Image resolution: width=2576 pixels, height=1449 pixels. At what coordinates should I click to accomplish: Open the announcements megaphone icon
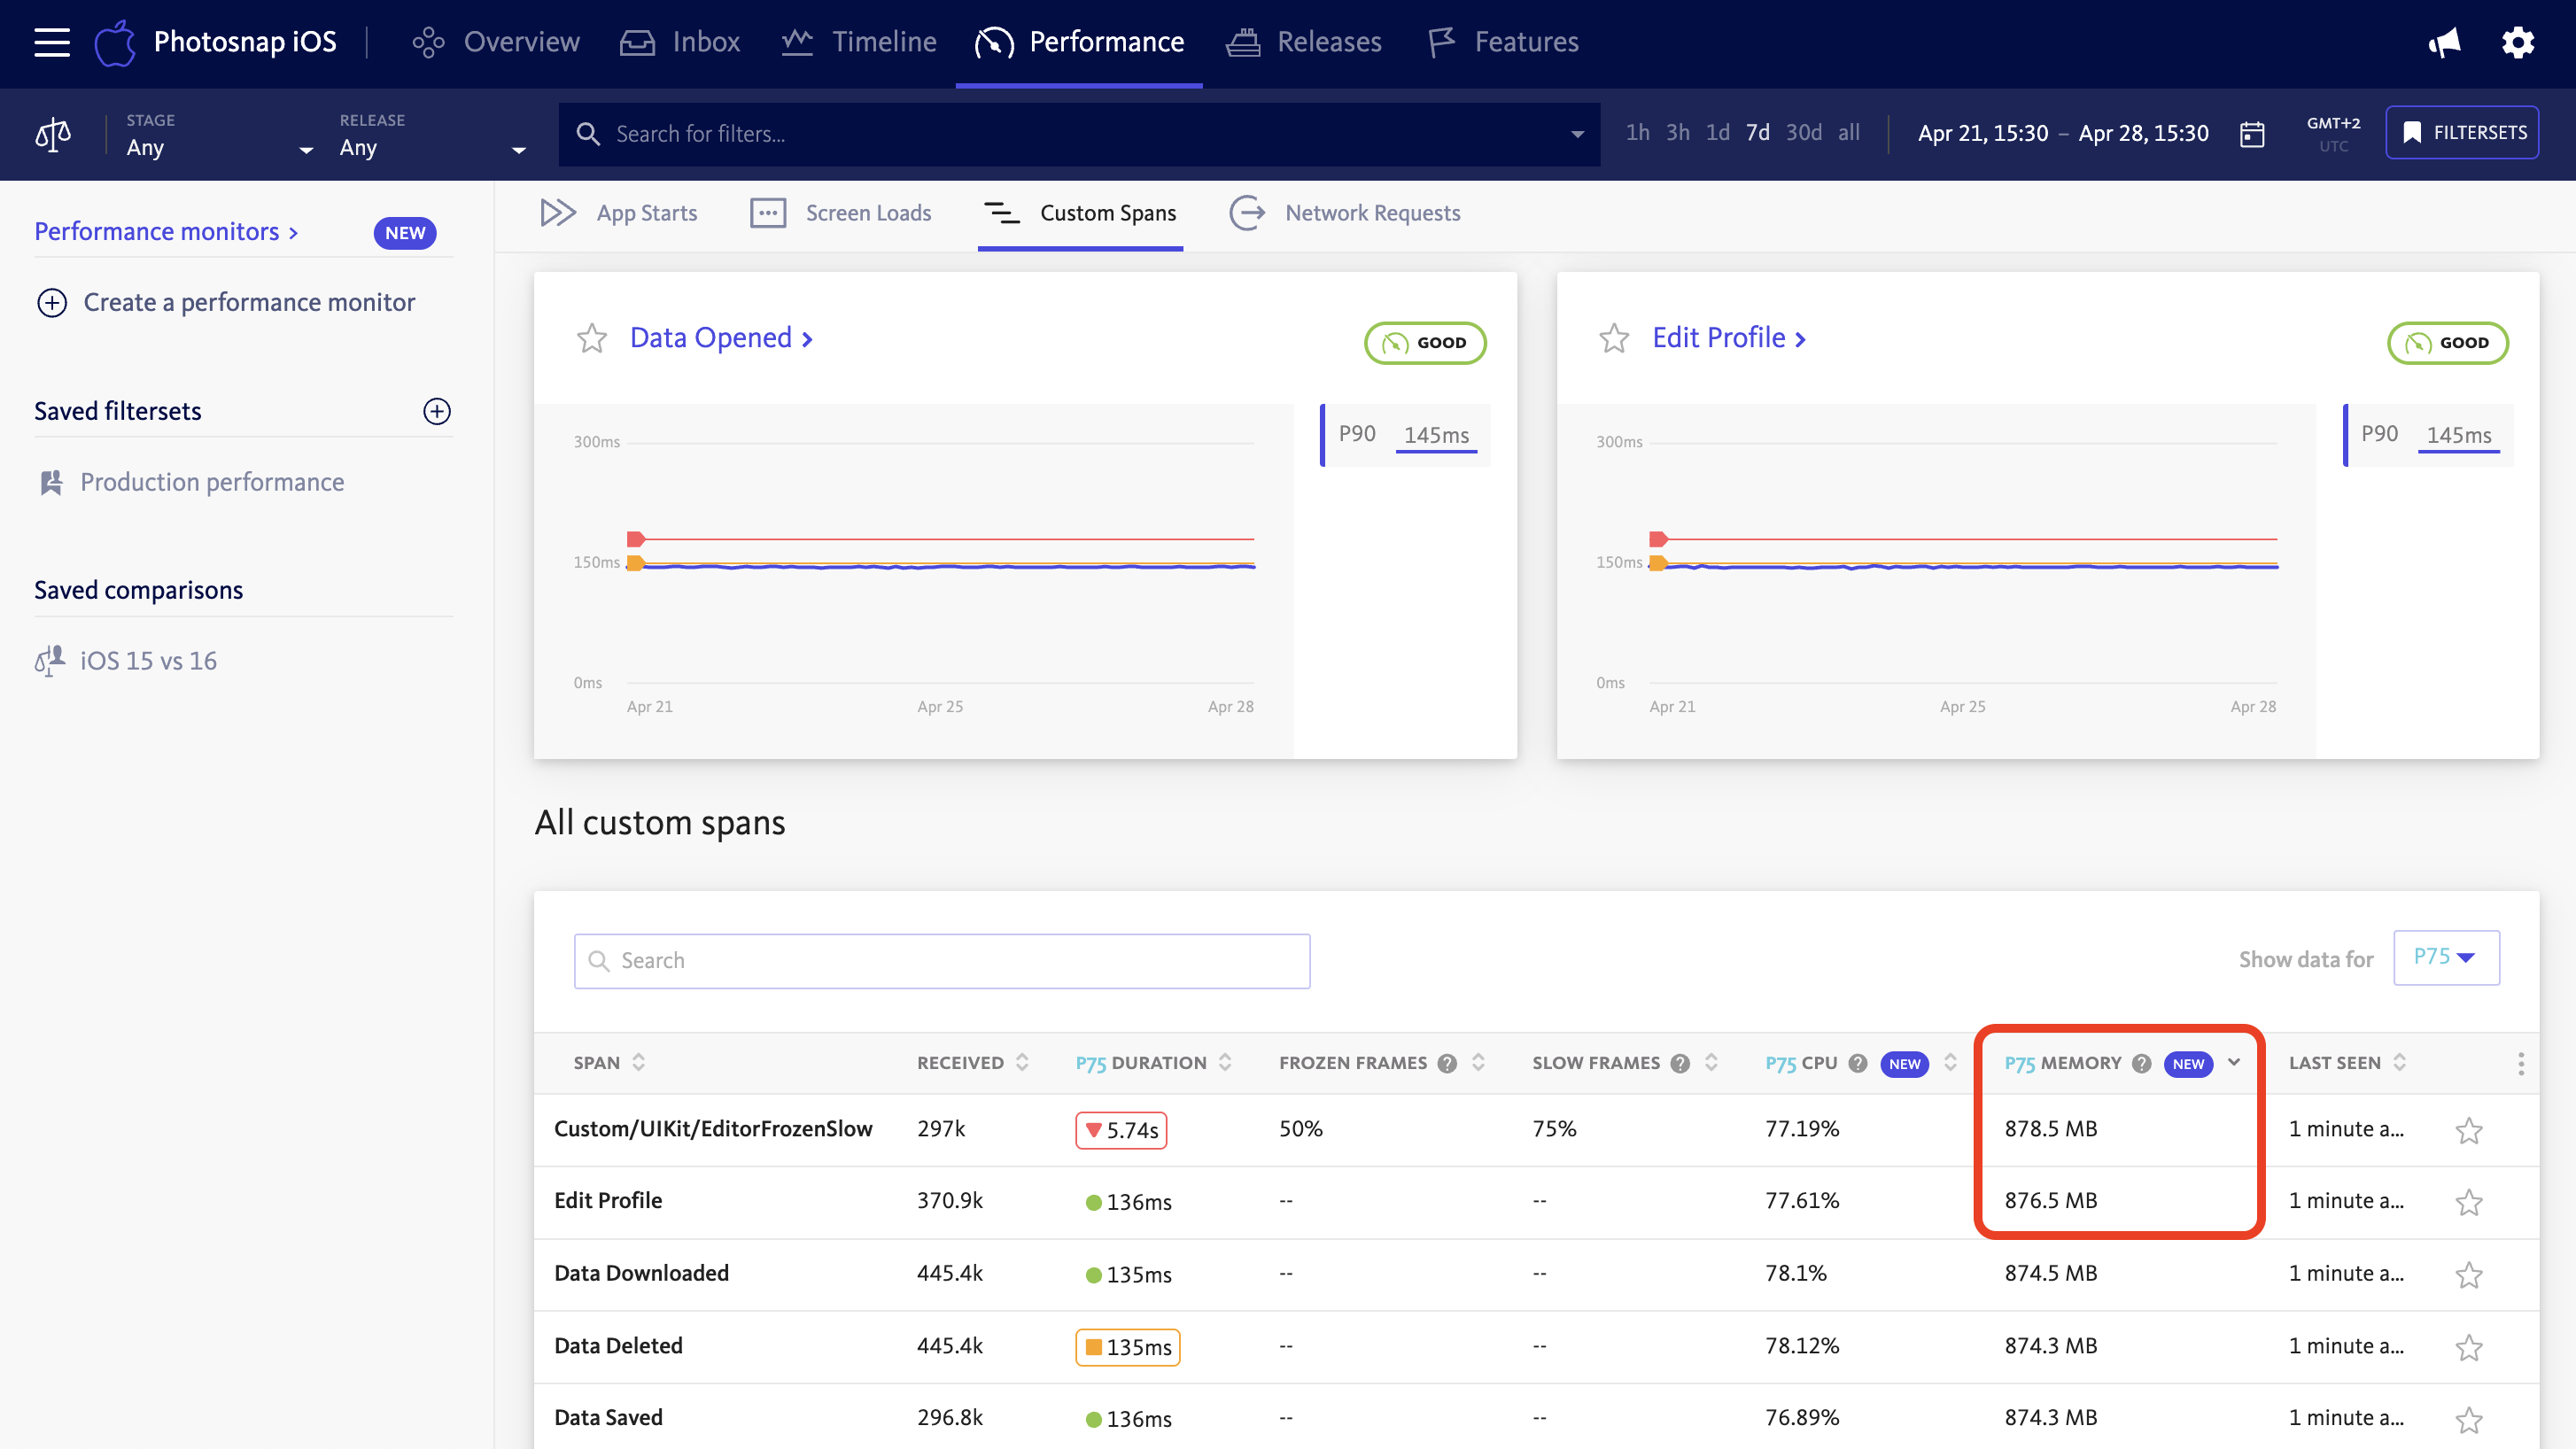tap(2444, 42)
